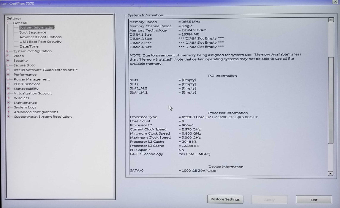Close the BIOS setup window
This screenshot has height=208, width=340.
335,2
